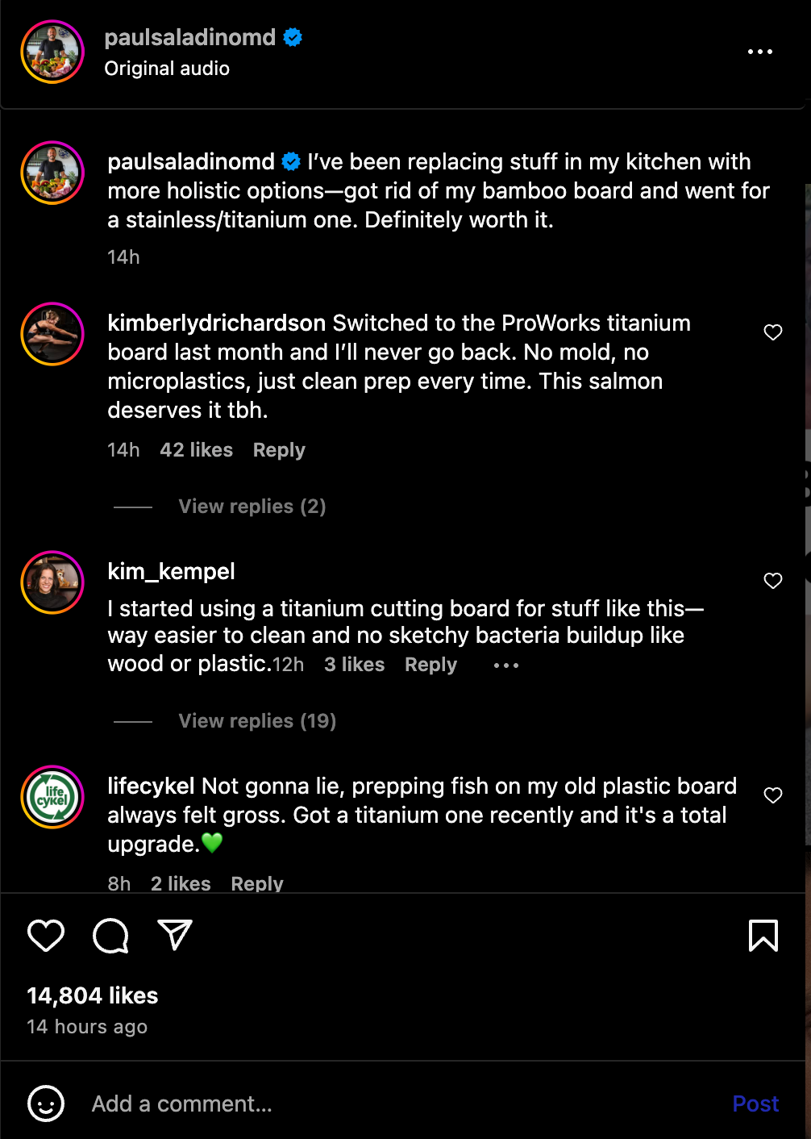The height and width of the screenshot is (1139, 811).
Task: Like lifecykel's comment via its heart icon
Action: (773, 795)
